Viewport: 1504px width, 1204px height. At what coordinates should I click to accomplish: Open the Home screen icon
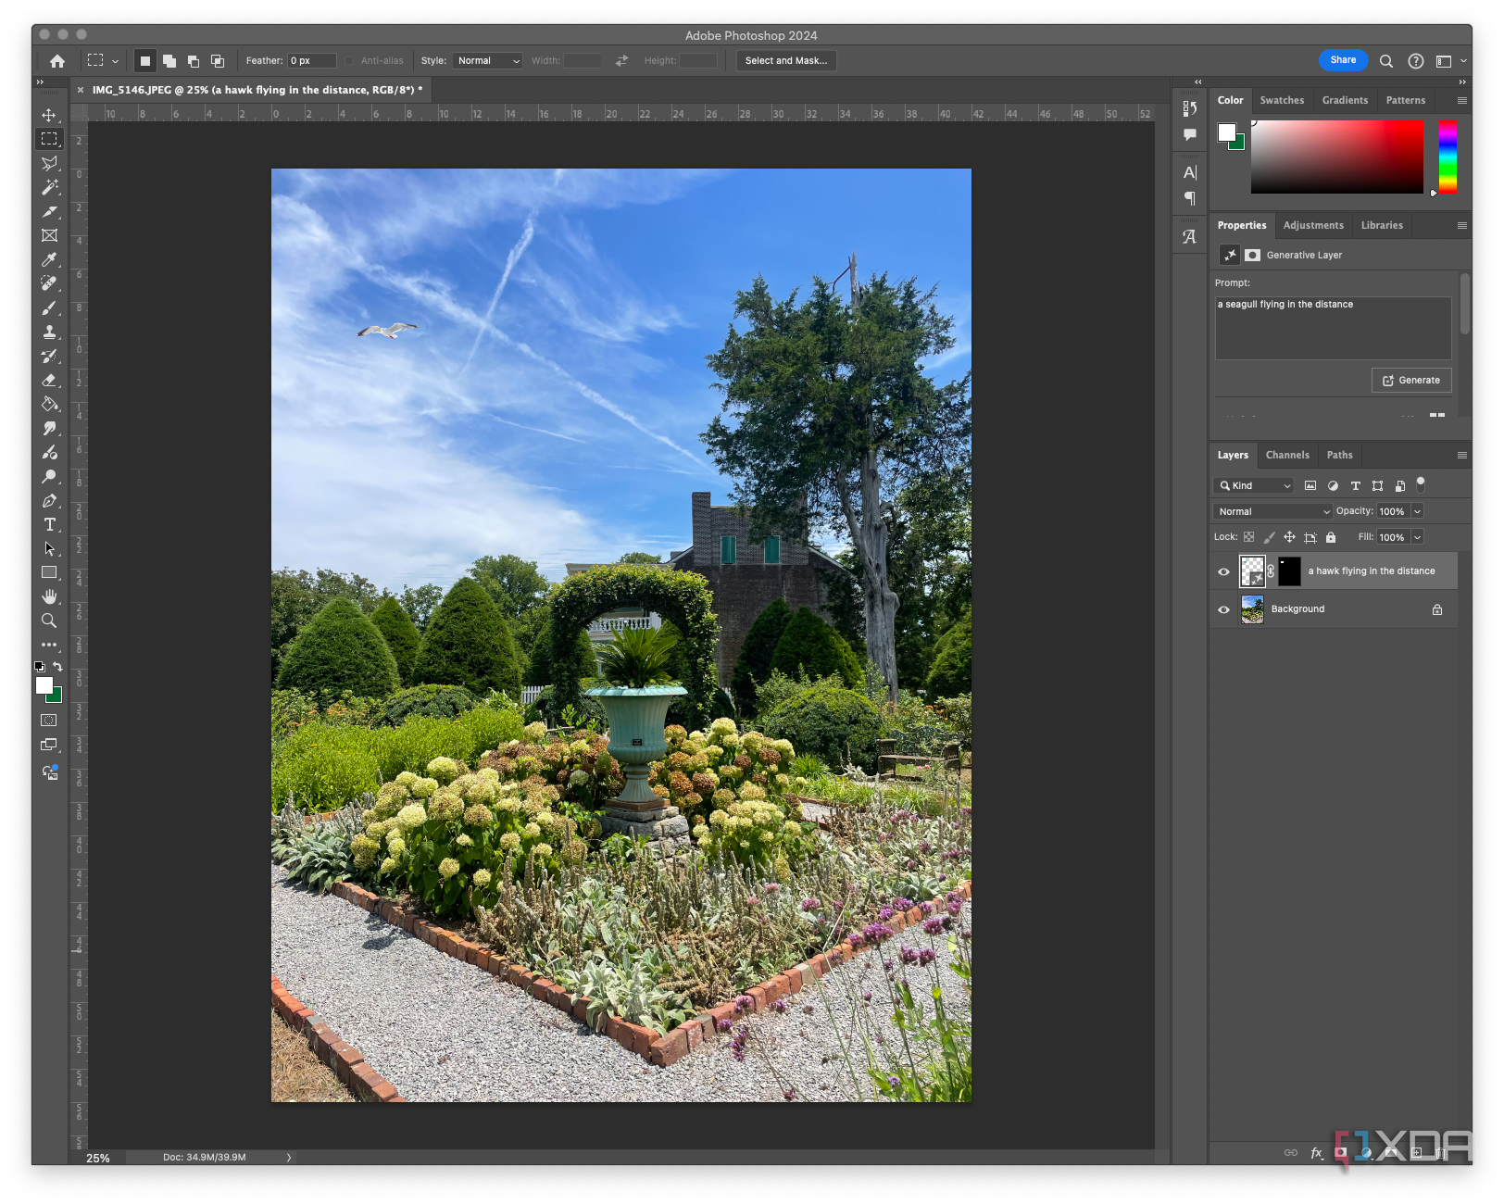pos(57,61)
